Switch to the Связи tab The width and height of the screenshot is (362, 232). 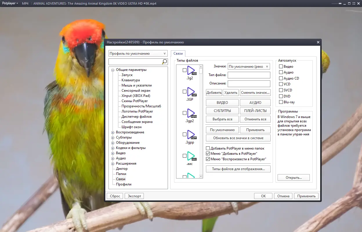click(x=178, y=54)
